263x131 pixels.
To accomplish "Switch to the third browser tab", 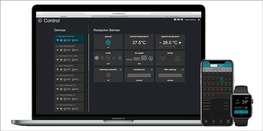I will coord(173,16).
